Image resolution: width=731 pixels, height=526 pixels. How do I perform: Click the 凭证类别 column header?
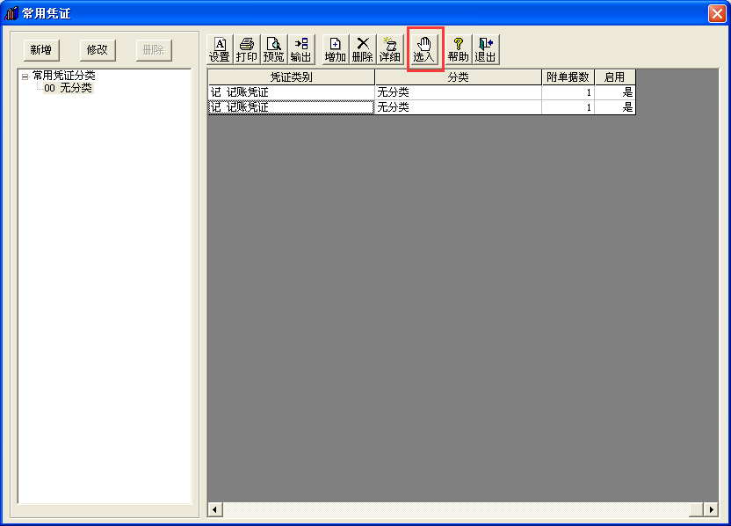pyautogui.click(x=291, y=77)
